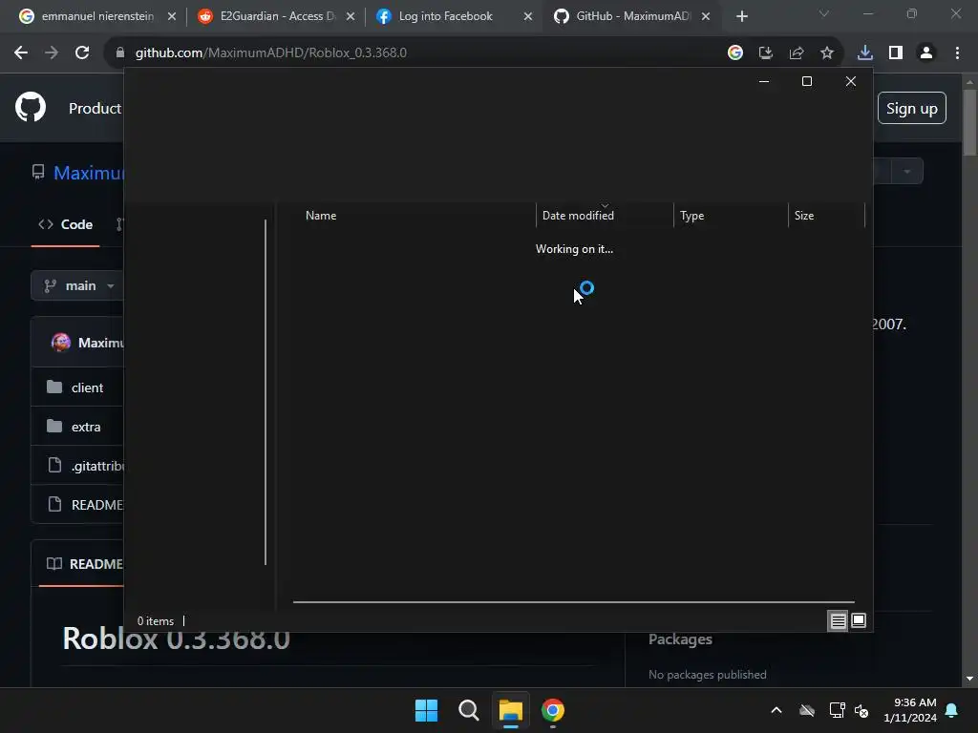Open the Chrome three-dot menu
The image size is (978, 733).
click(x=957, y=53)
